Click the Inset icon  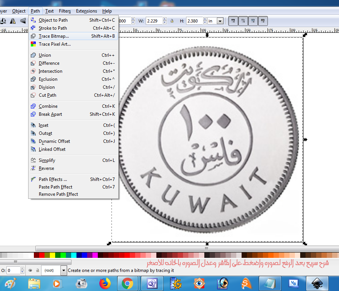tap(33, 125)
